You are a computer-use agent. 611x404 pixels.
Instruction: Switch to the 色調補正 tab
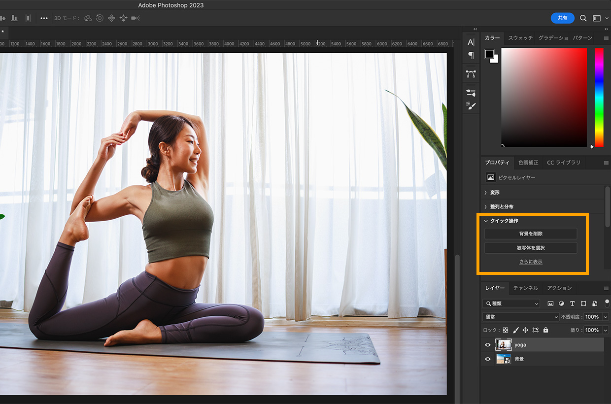click(x=528, y=163)
